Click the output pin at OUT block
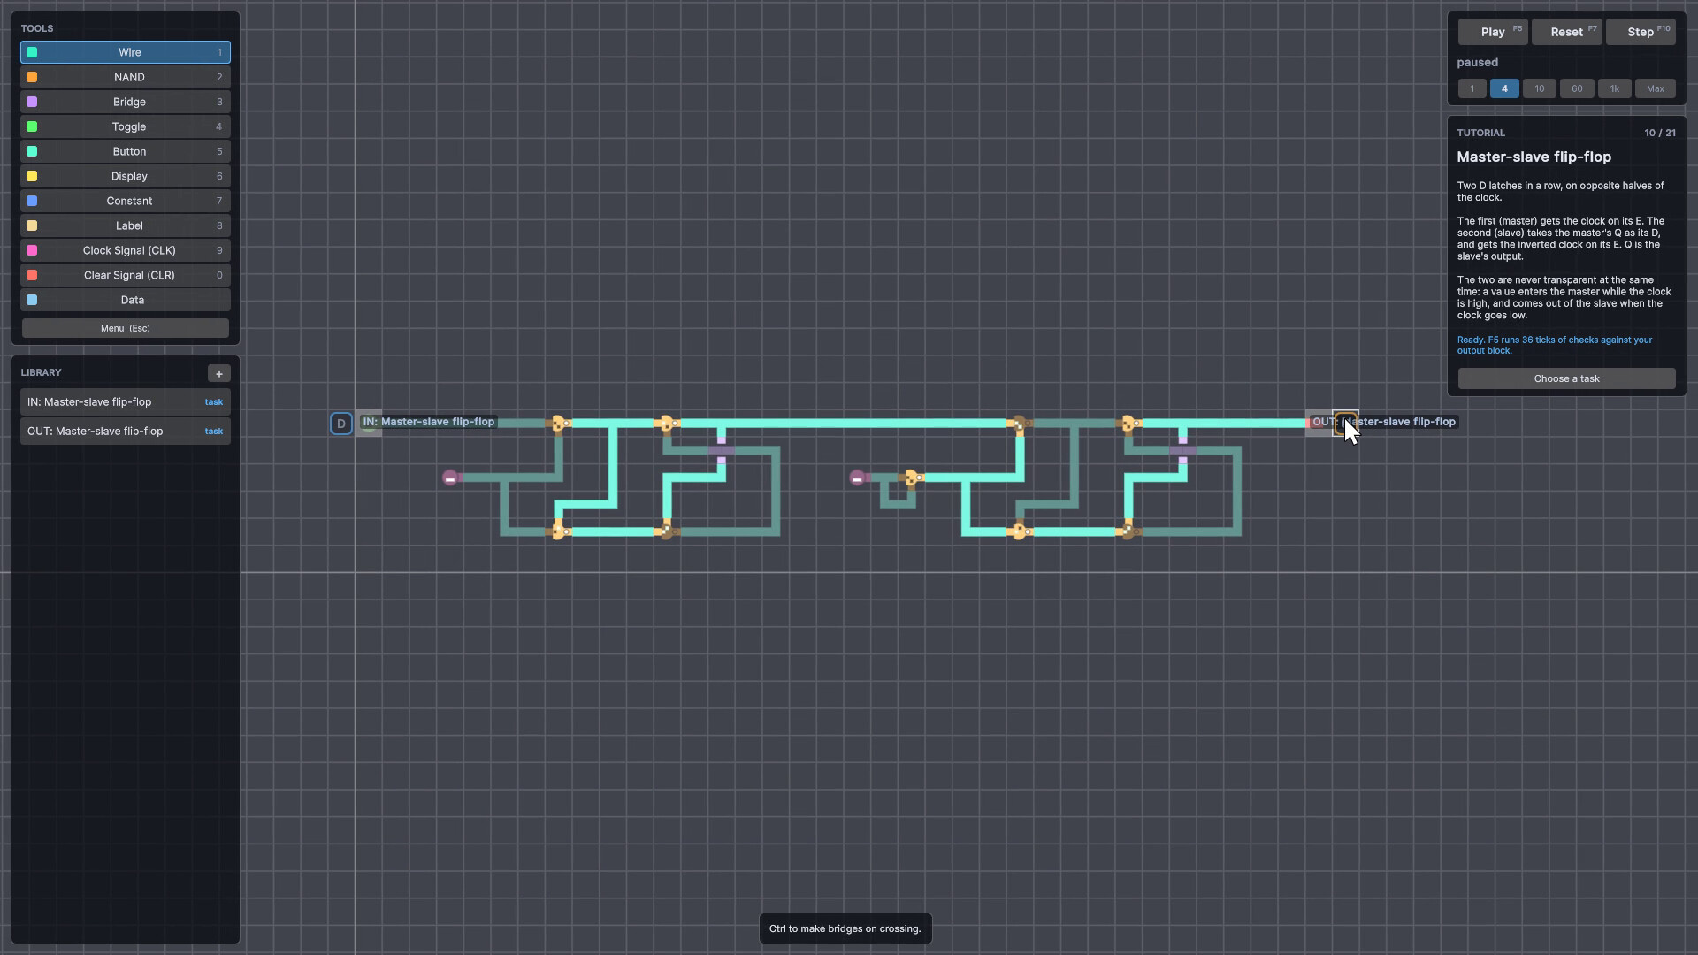Viewport: 1698px width, 955px height. (x=1346, y=423)
